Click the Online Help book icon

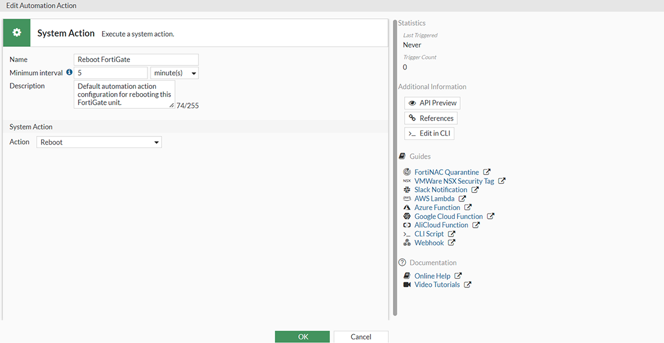(407, 276)
